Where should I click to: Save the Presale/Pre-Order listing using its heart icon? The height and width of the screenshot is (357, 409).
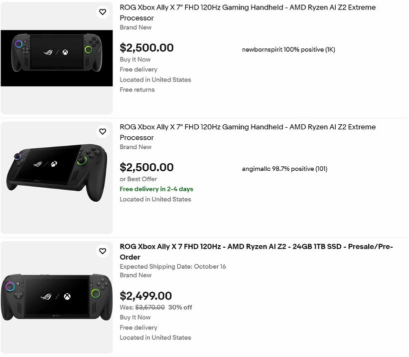[x=102, y=251]
